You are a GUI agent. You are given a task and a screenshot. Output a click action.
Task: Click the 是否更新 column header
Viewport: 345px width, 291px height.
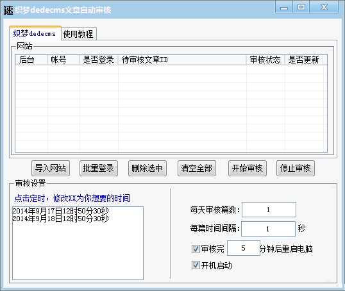tap(304, 60)
